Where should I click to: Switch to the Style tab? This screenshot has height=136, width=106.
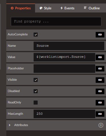(x=45, y=8)
